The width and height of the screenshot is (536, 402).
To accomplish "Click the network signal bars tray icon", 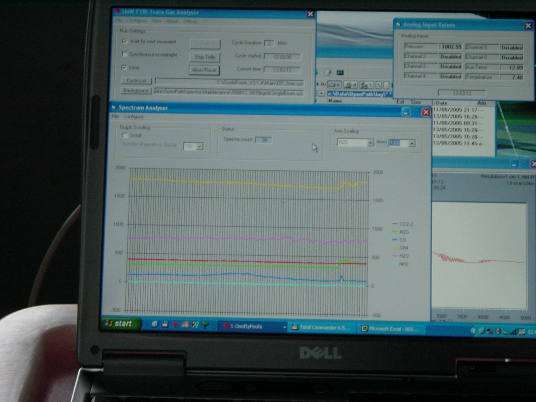I will (514, 332).
